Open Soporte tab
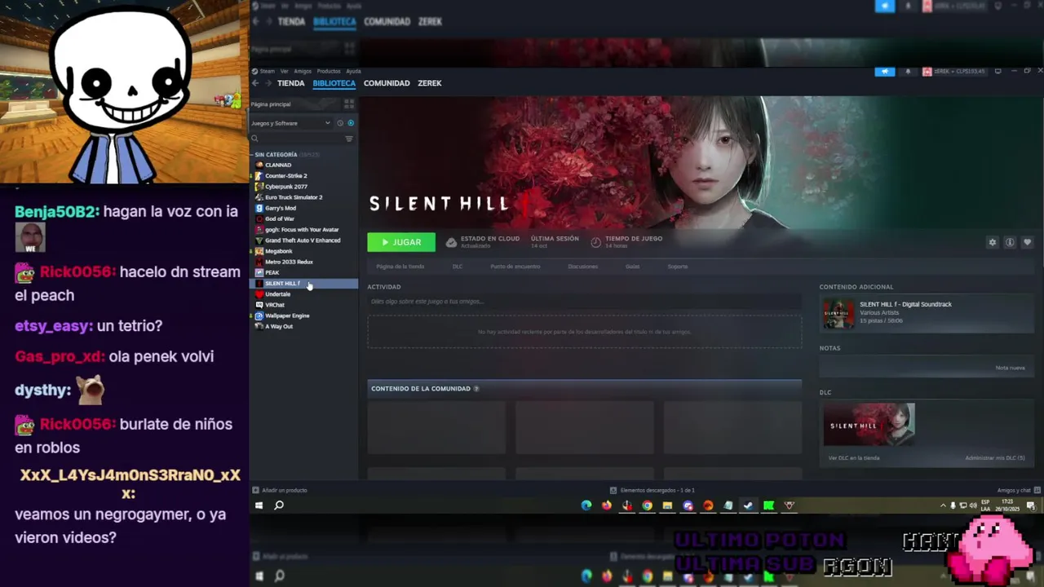This screenshot has height=587, width=1044. tap(677, 267)
